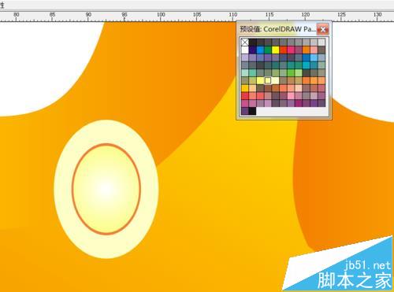This screenshot has height=292, width=394.
Task: Click the 100 mark on horizontal ruler
Action: tap(161, 15)
